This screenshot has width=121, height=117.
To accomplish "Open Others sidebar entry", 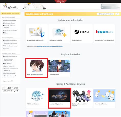I will (x=6, y=33).
